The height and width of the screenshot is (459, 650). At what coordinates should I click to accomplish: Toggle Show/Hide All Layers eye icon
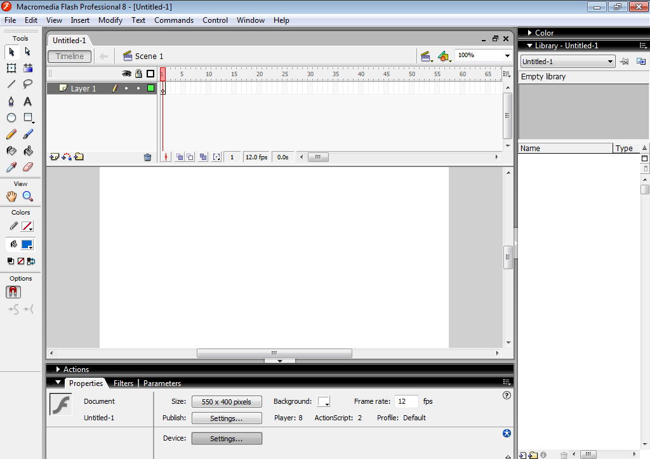pos(126,74)
